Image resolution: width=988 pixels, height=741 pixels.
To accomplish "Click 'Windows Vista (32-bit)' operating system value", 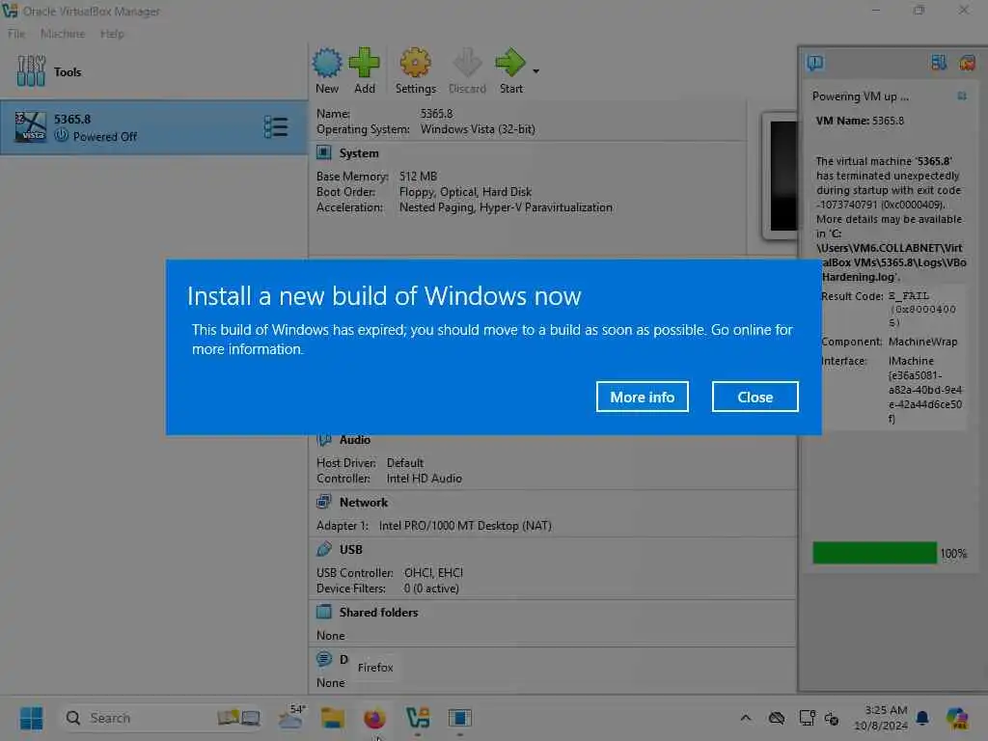I will click(478, 129).
